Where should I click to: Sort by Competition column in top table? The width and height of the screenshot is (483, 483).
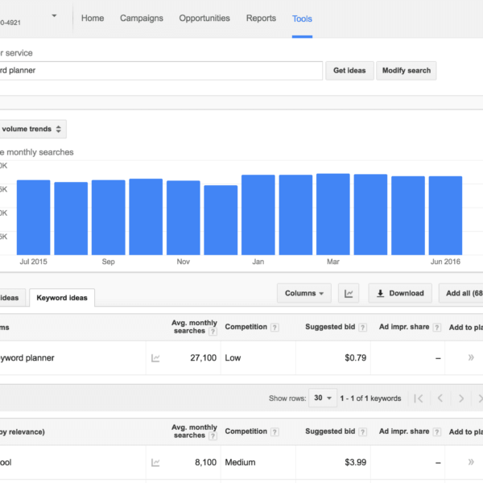click(246, 327)
